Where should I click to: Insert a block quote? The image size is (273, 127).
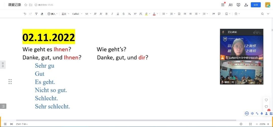[213, 14]
